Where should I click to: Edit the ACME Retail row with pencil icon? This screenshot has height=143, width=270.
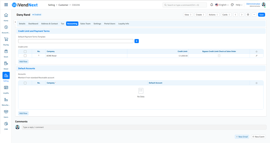[x=256, y=56]
